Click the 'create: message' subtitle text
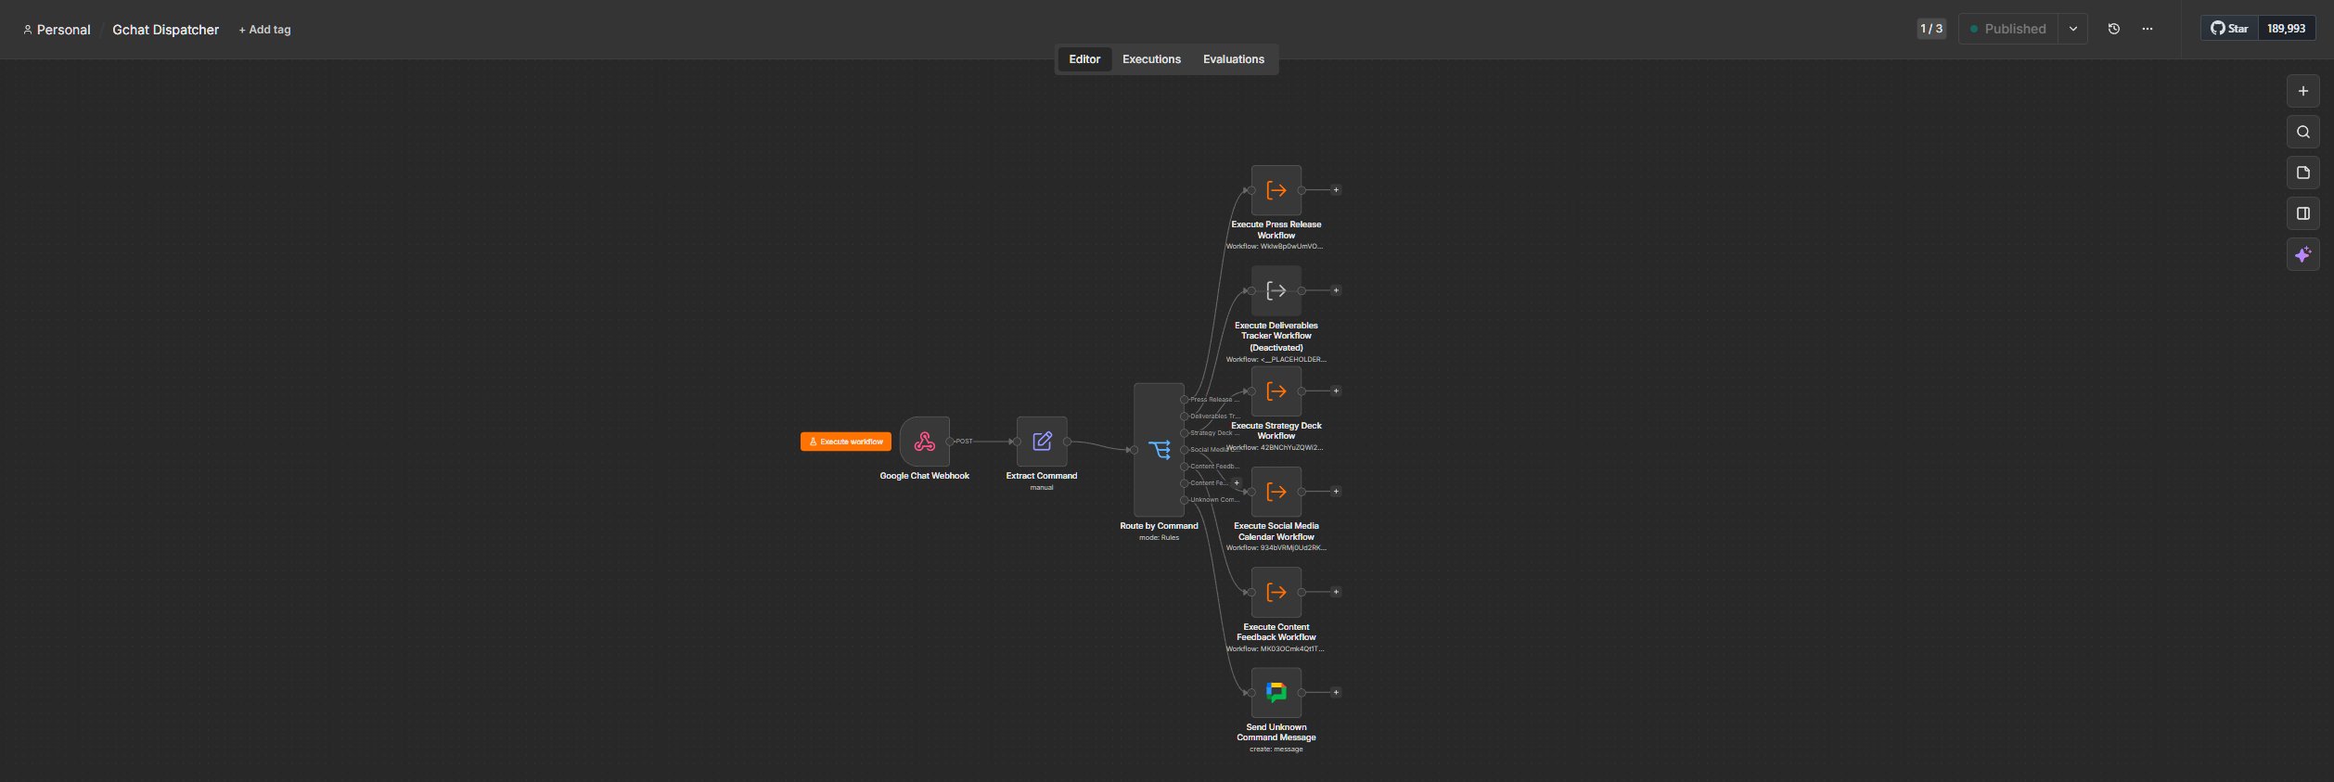This screenshot has height=782, width=2334. [1276, 750]
